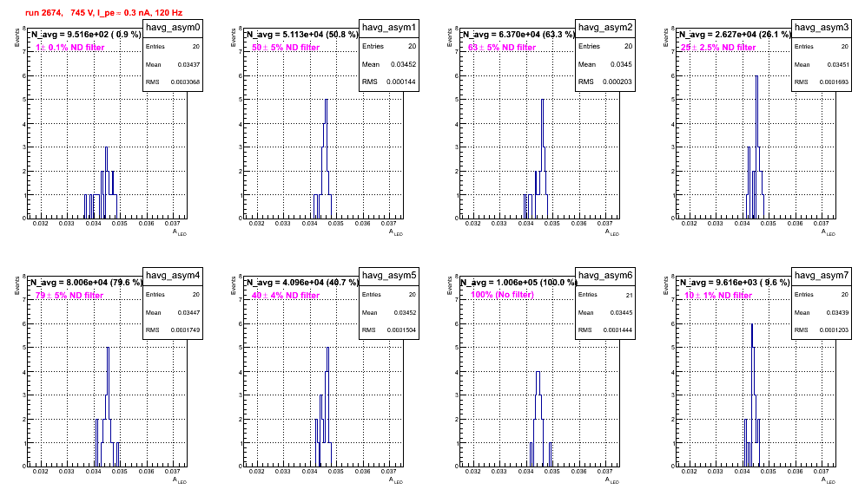Click the Events y-axis title of havg_asym0
The image size is (865, 496).
pos(17,37)
